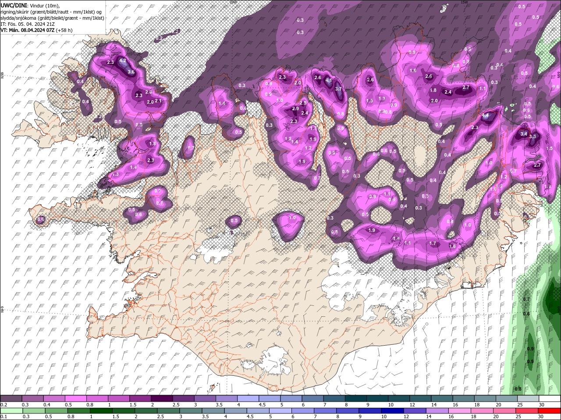The image size is (561, 420).
Task: Select the bright red 30 swatch in the rain scale
Action: coord(549,411)
